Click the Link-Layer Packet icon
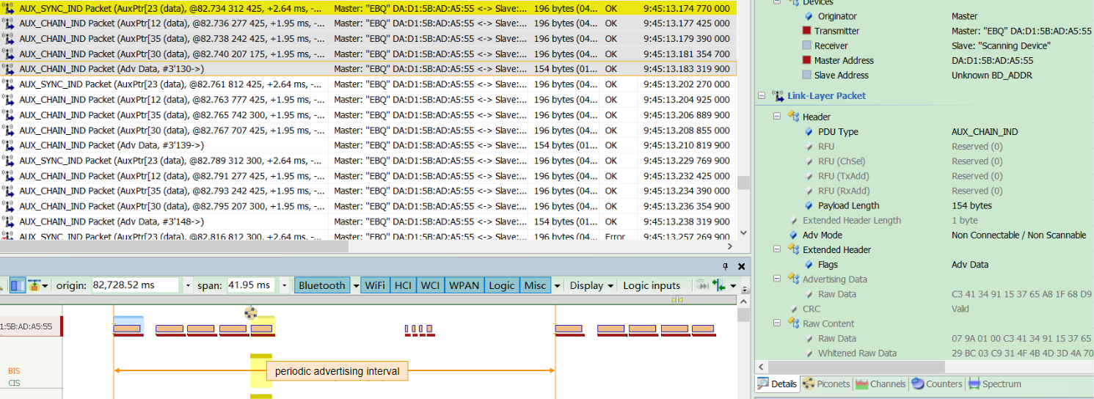 pyautogui.click(x=778, y=96)
